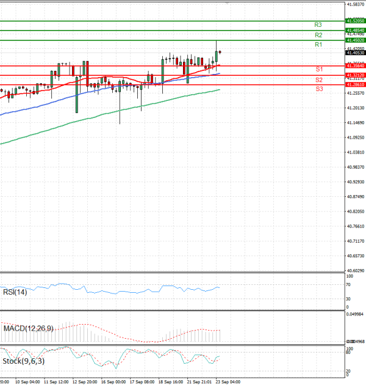Click the 41.14690 price axis value
This screenshot has width=366, height=387.
356,123
